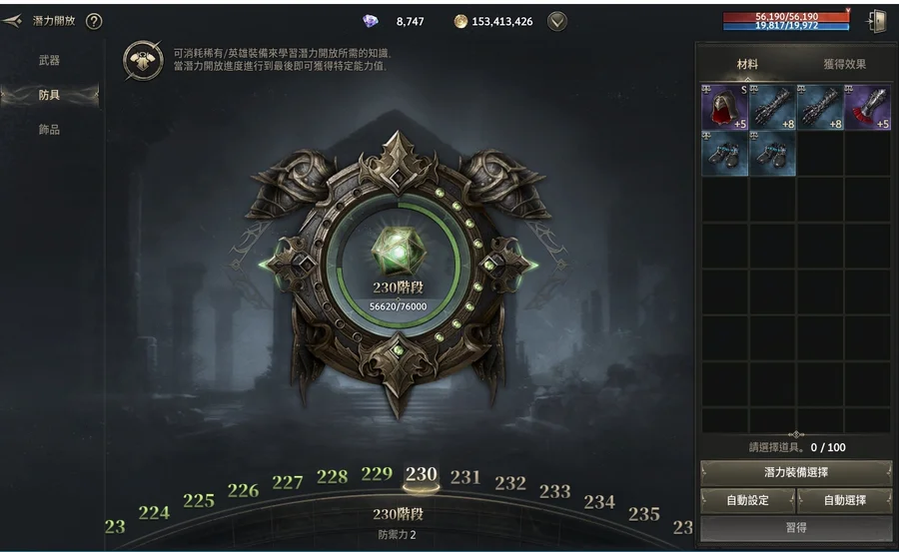Click the purple diamond currency icon
This screenshot has height=552, width=899.
371,21
